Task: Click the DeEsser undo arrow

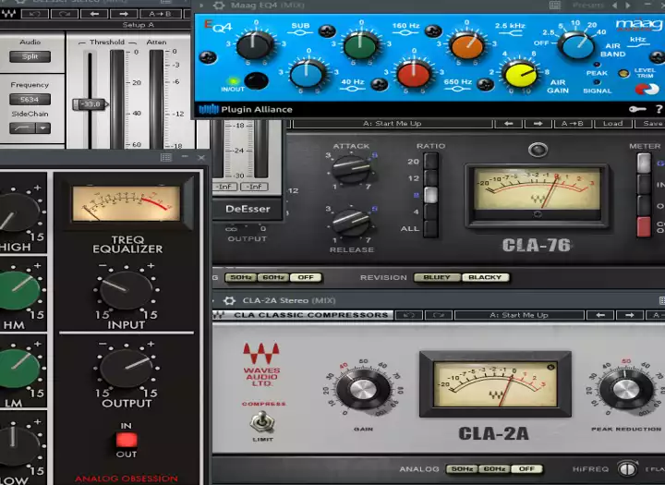Action: 35,14
